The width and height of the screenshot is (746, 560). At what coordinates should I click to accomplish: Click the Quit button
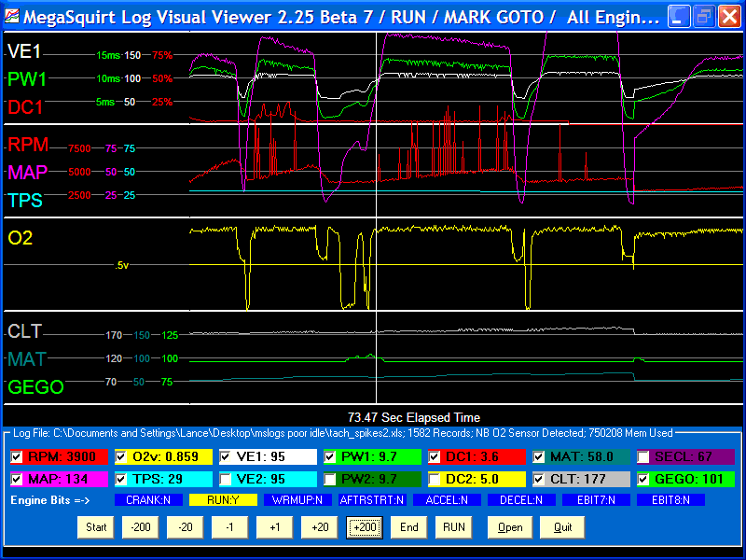pos(561,527)
